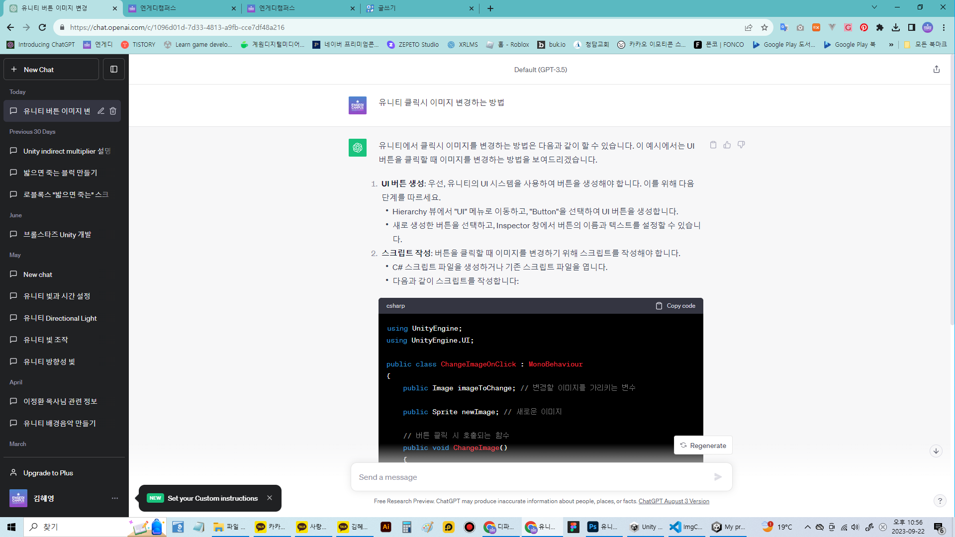The image size is (955, 537).
Task: Open the Windows Start menu
Action: point(11,527)
